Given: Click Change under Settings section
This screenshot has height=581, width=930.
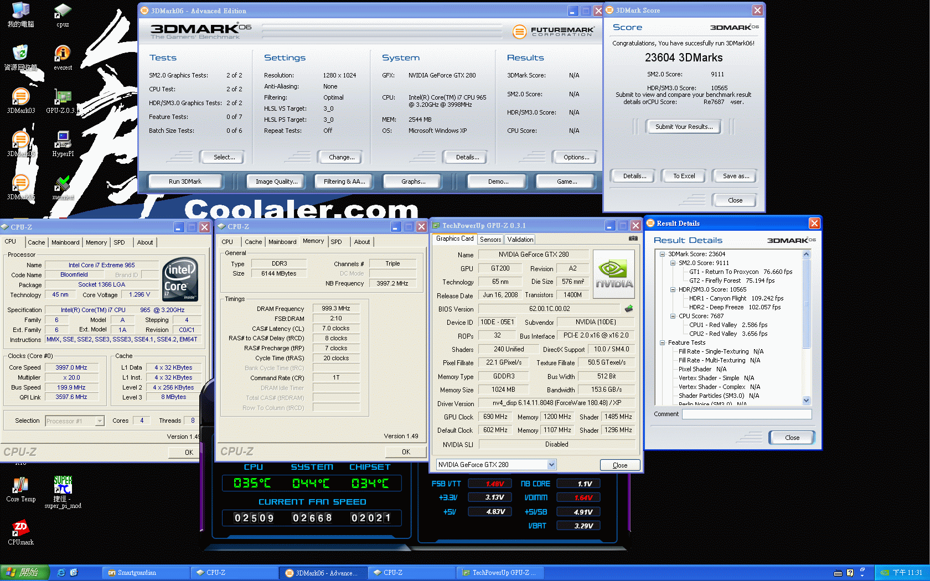Looking at the screenshot, I should pyautogui.click(x=342, y=157).
